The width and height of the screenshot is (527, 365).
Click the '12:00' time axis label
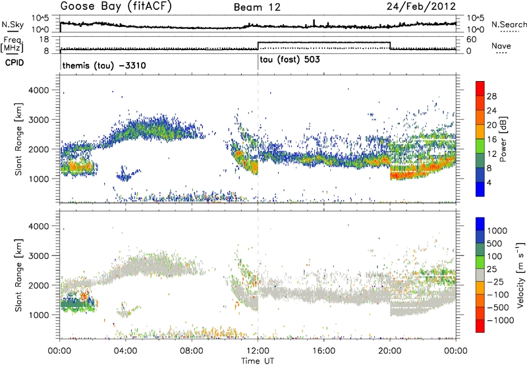(x=258, y=351)
